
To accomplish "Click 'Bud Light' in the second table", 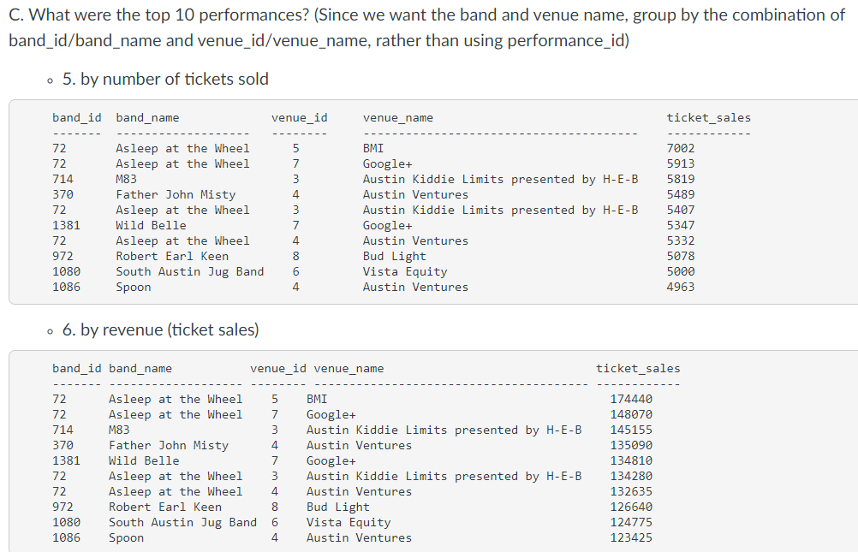I will [338, 507].
